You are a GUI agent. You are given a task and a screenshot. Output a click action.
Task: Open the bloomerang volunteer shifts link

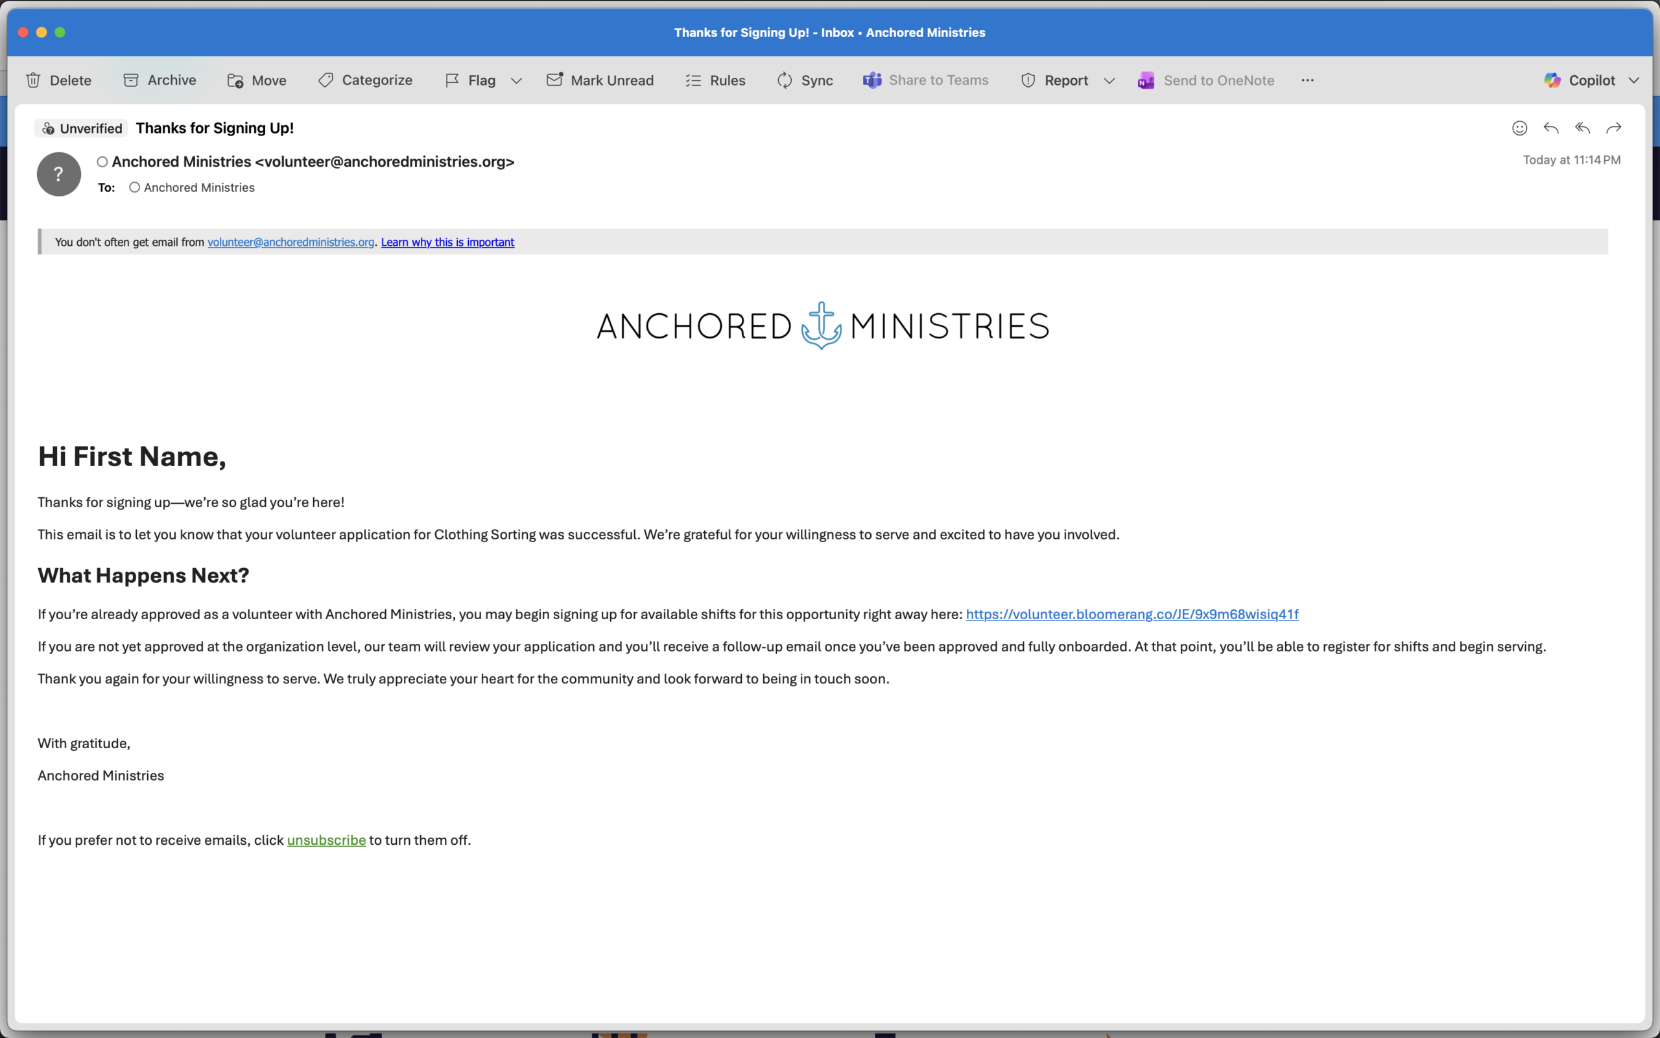(1132, 615)
